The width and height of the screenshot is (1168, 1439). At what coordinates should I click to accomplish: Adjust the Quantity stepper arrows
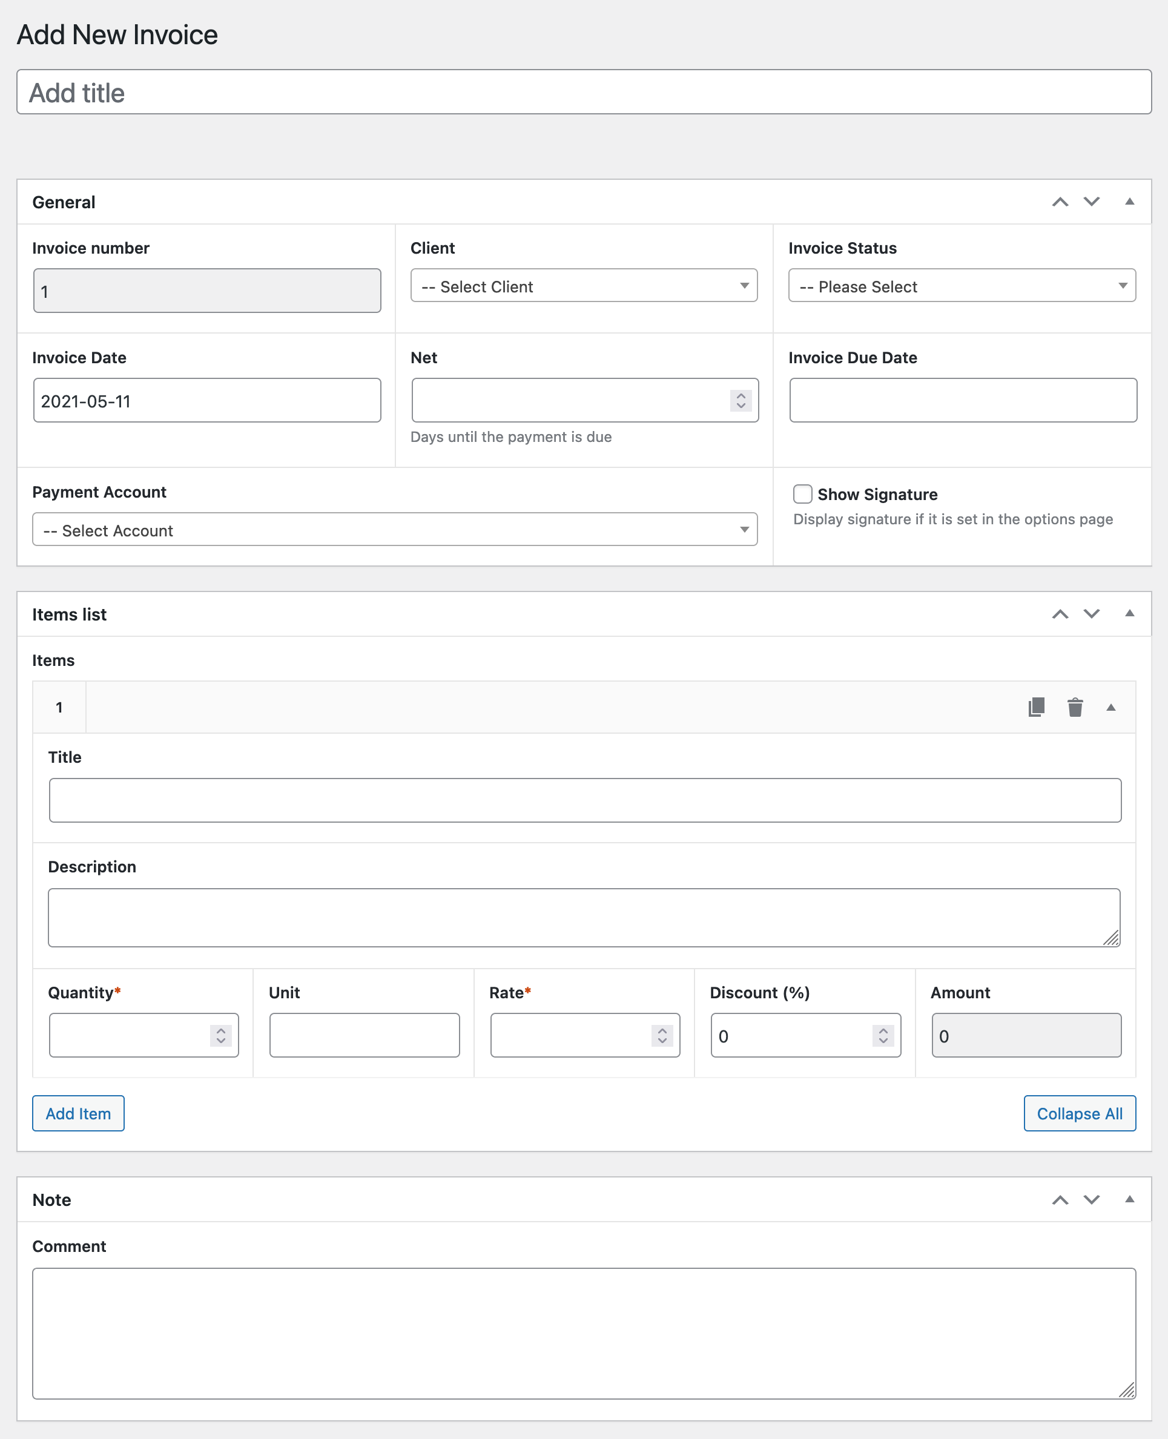point(220,1035)
